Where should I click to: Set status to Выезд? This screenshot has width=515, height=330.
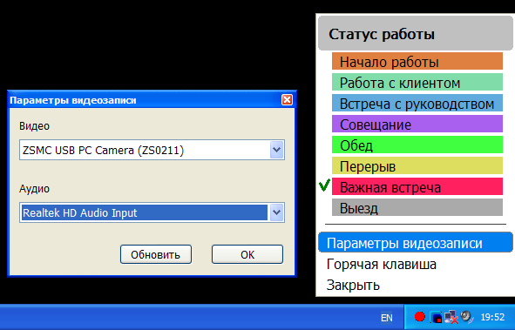417,207
